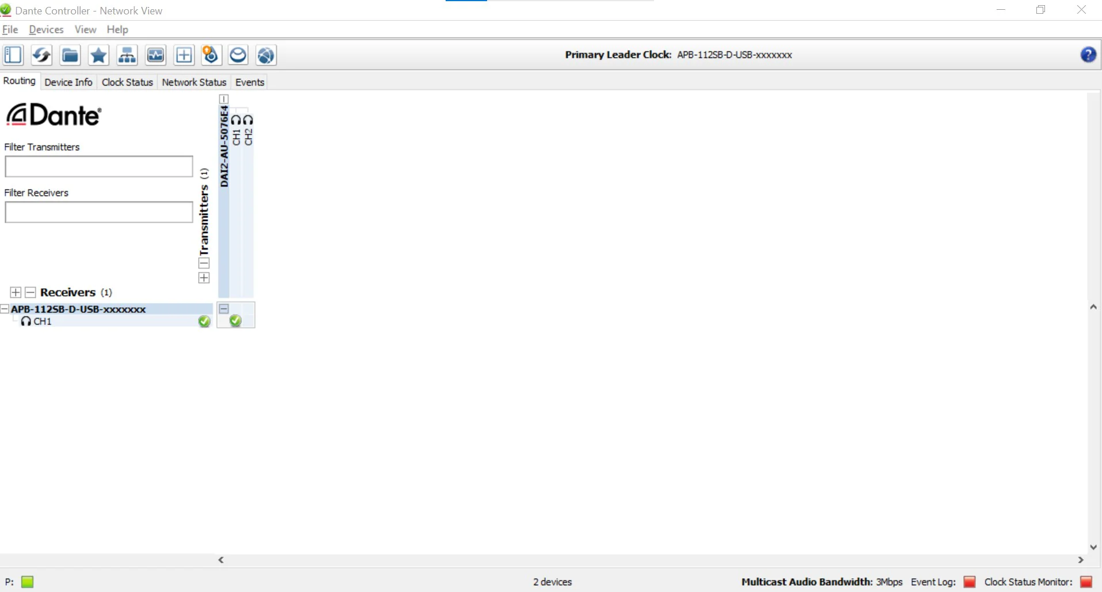Collapse the DAI2-AU-5076E4 transmitter column

click(224, 99)
